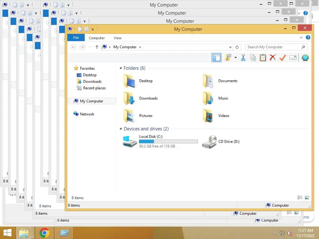
Task: Expand the breadcrumb arrow before My Computer
Action: [110, 47]
